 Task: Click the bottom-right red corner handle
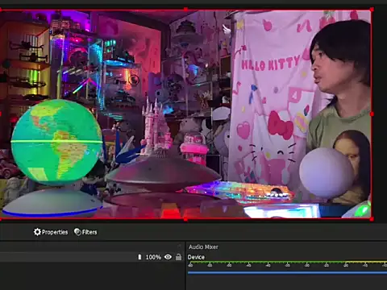coord(372,219)
